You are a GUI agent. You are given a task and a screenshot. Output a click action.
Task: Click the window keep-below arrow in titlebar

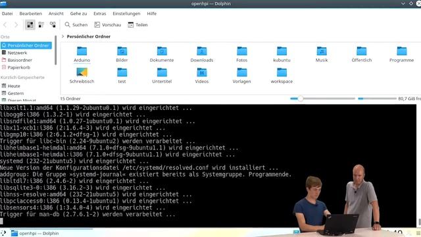click(403, 4)
